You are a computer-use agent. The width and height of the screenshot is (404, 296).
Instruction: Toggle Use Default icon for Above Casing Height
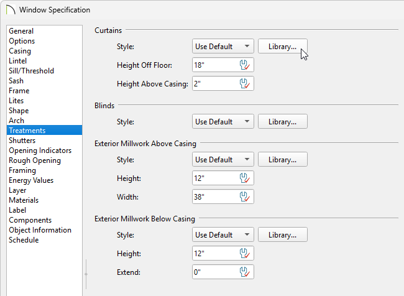pos(244,178)
